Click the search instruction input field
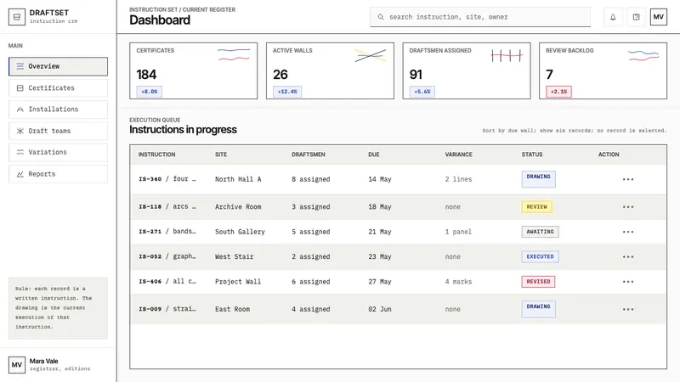Image resolution: width=680 pixels, height=382 pixels. tap(480, 17)
